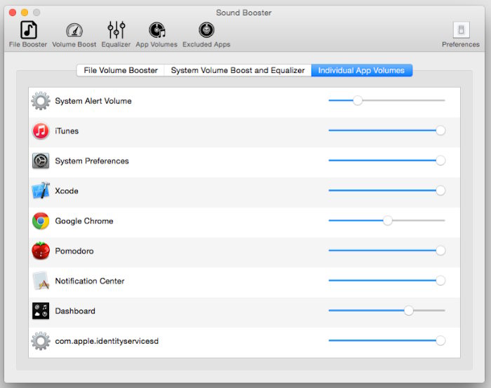Click the Xcode volume slider
Image resolution: width=491 pixels, height=388 pixels.
(387, 190)
